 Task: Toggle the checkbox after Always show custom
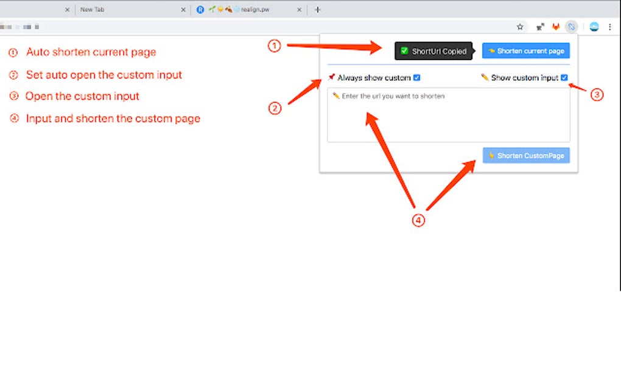(416, 77)
